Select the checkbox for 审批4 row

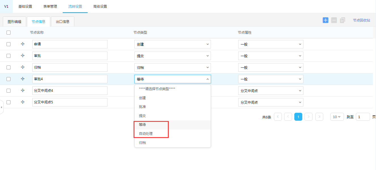coord(9,79)
